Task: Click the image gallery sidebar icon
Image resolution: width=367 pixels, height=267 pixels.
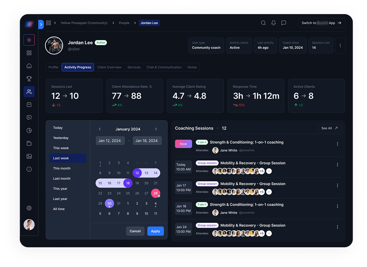Action: (x=29, y=156)
